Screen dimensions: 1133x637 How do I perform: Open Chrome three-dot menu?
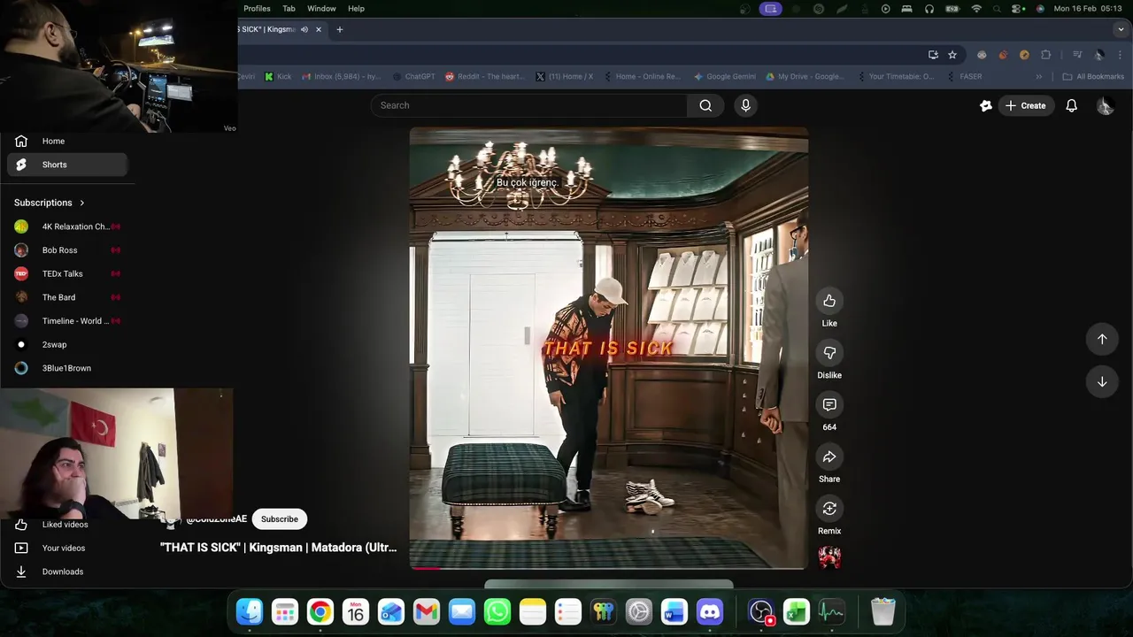coord(1120,55)
